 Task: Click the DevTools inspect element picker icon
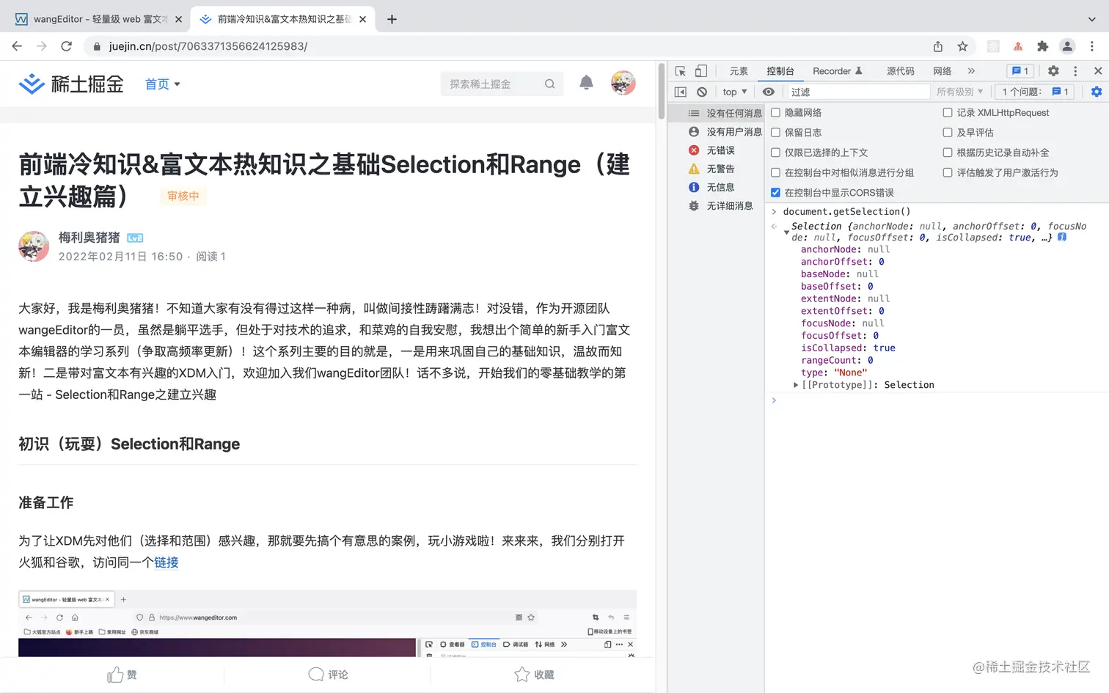[681, 71]
